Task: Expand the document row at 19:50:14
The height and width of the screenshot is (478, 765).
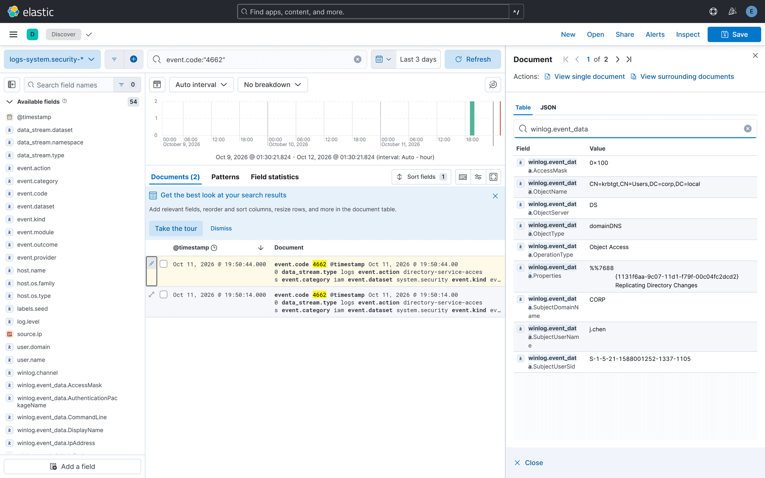Action: pos(151,294)
